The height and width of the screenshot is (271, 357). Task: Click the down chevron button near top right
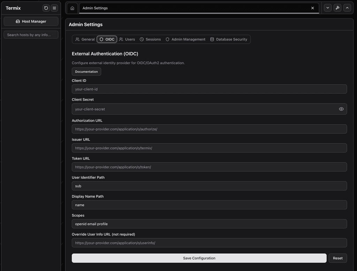pos(327,7)
